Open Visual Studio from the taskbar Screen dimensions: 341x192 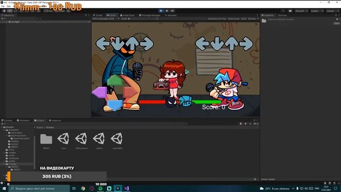127,188
